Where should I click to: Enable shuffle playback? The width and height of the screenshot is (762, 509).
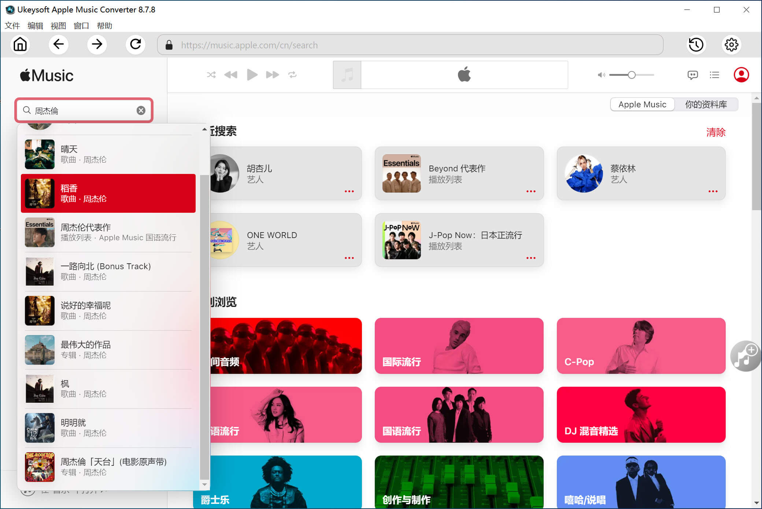(x=211, y=75)
